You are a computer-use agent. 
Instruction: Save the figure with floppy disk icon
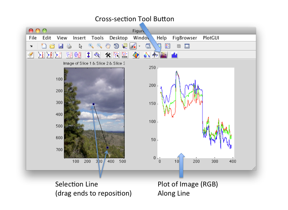coord(61,46)
